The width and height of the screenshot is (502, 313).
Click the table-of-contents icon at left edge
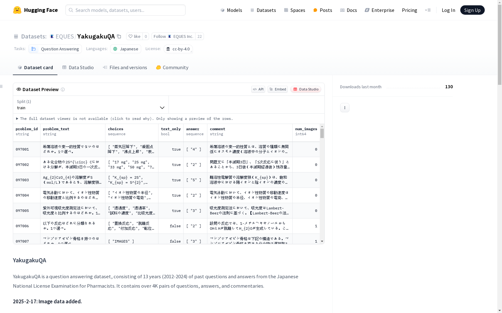click(x=2, y=86)
